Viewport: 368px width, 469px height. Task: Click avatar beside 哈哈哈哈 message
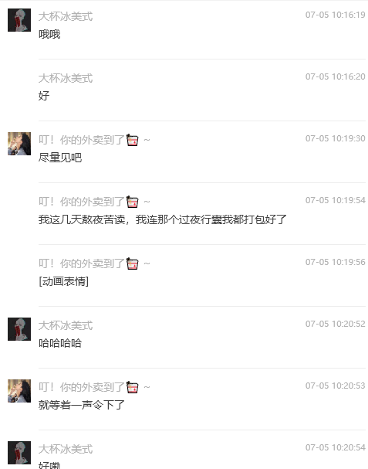coord(19,329)
